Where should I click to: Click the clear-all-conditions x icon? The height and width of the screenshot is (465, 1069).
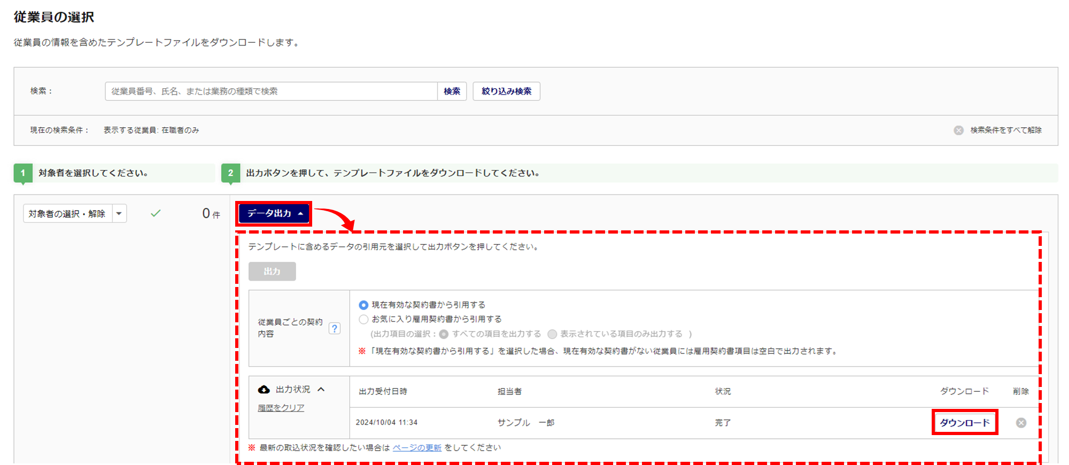coord(959,130)
